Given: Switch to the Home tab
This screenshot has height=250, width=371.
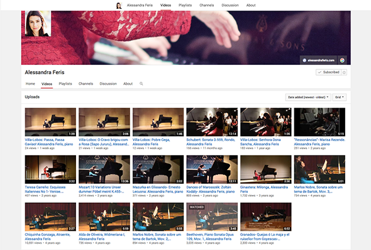Looking at the screenshot, I should pyautogui.click(x=30, y=84).
